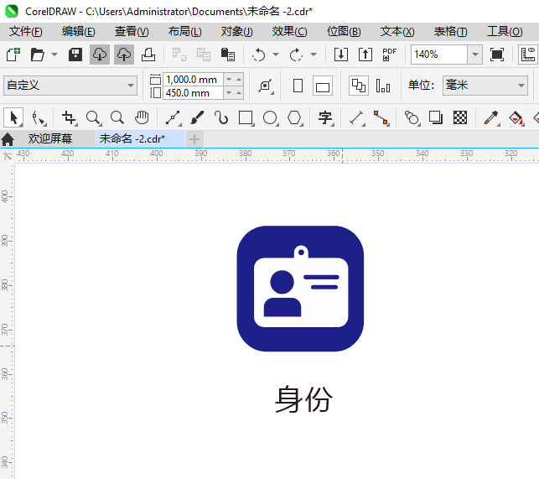539x479 pixels.
Task: Open the Table menu
Action: [451, 31]
